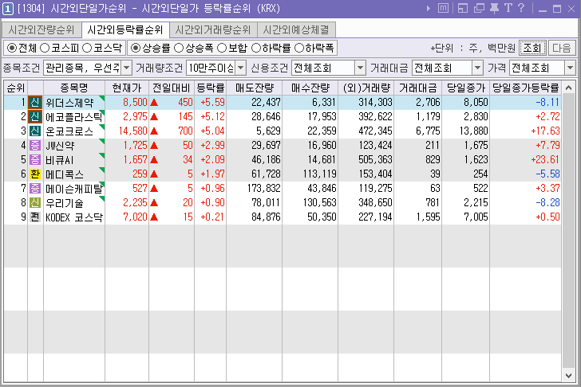Click the 14,580 price of 온코크로스
The width and height of the screenshot is (581, 387).
[132, 131]
